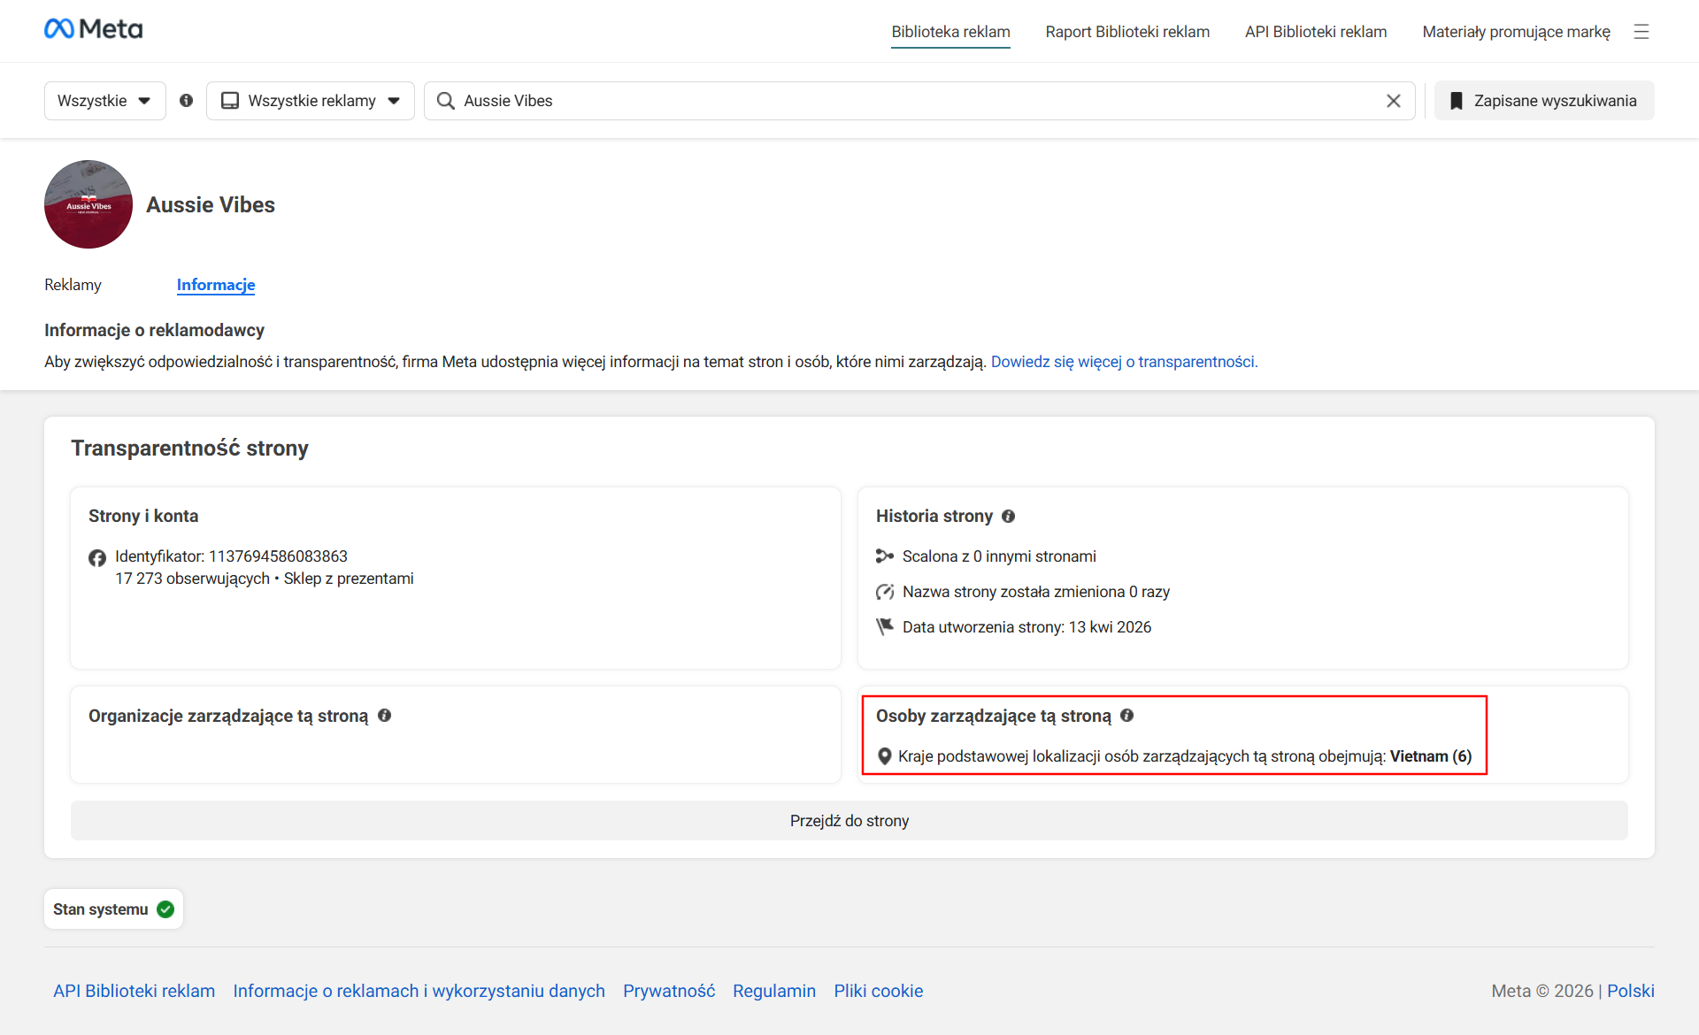This screenshot has width=1699, height=1035.
Task: Click Identyfikator: 1137694586083863 text
Action: click(231, 556)
